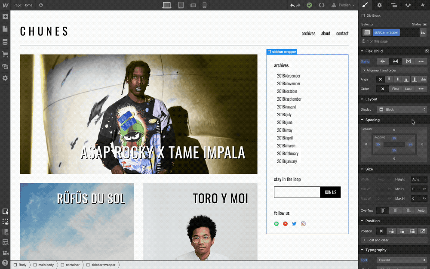Set flex sizing to don't shrink or grow
Viewport: 430px width, 269px height.
pos(408,61)
